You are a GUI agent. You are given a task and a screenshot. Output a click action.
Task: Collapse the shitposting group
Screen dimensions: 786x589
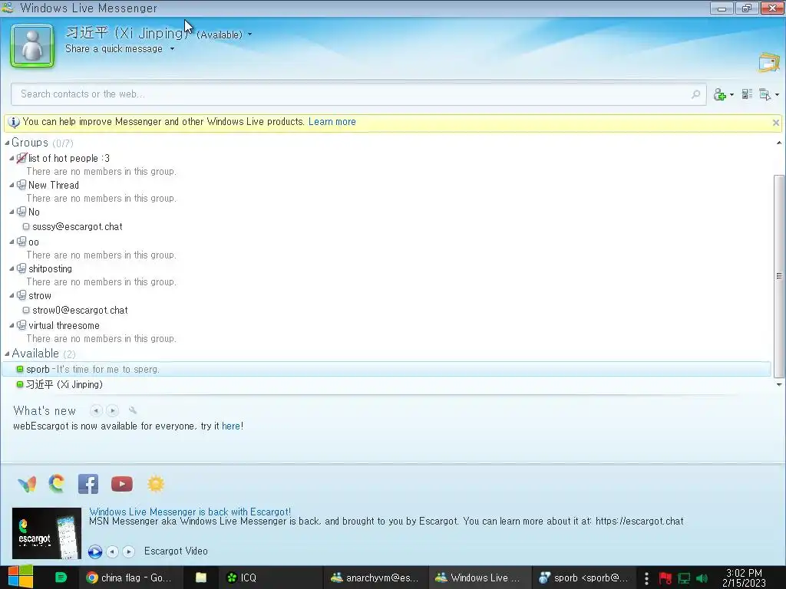[12, 268]
